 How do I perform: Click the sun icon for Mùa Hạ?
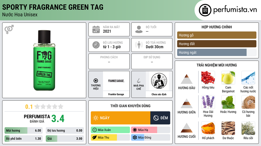click(x=135, y=130)
